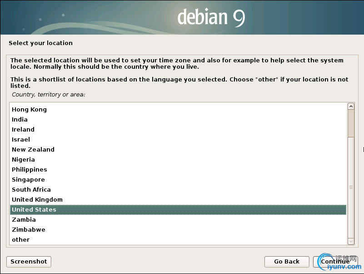Viewport: 364px width, 274px height.
Task: Select Philippines from the list
Action: [x=178, y=170]
